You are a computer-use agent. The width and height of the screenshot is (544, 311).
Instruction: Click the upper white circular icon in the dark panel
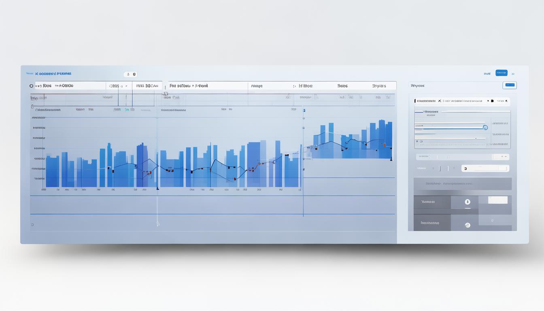pyautogui.click(x=467, y=202)
